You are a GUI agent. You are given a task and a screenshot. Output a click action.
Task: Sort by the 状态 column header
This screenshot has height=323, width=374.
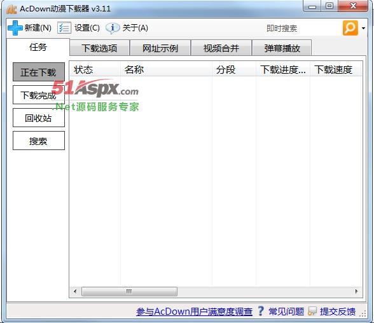point(95,69)
